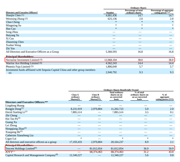This screenshot has width=180, height=162.
Task: Select Wenming Zhang share number 625,136
Action: (x=112, y=19)
